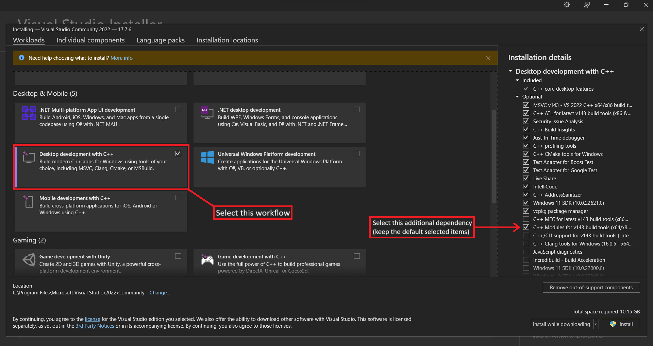Uncheck Just-In-Time debugger
The height and width of the screenshot is (346, 653).
pyautogui.click(x=526, y=138)
